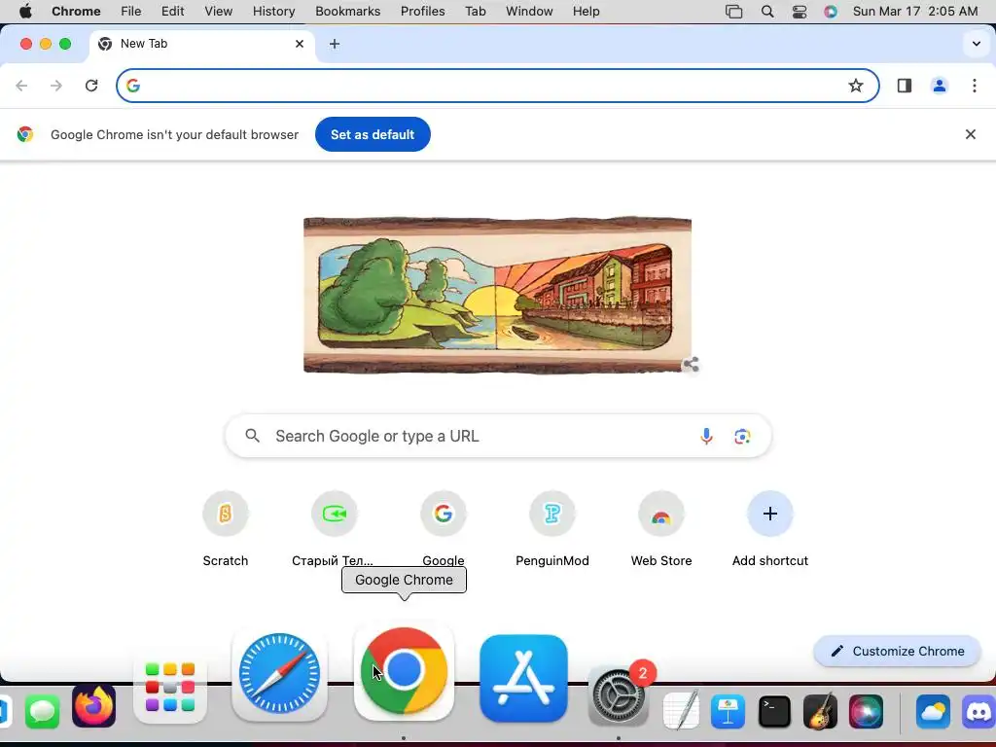
Task: Launch Firefox from the Dock
Action: [94, 706]
